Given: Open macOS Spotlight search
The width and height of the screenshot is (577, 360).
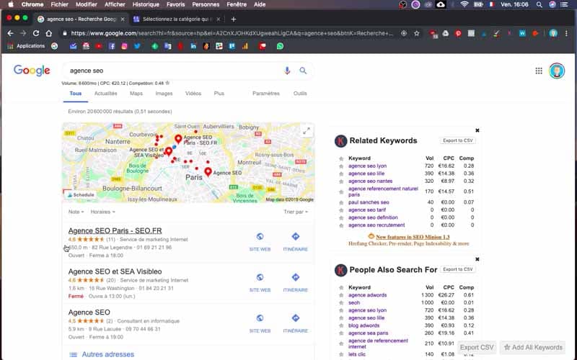Looking at the screenshot, I should click(x=539, y=4).
